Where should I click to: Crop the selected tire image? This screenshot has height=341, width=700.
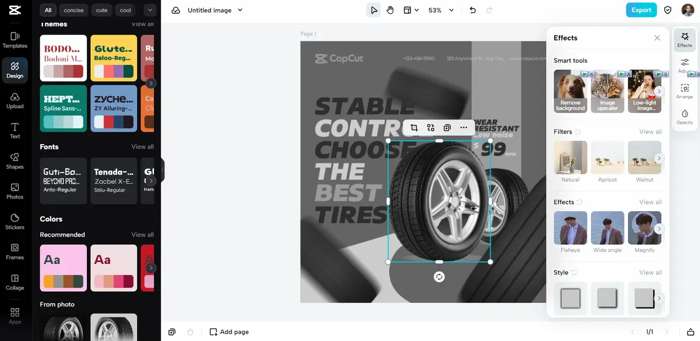(414, 128)
